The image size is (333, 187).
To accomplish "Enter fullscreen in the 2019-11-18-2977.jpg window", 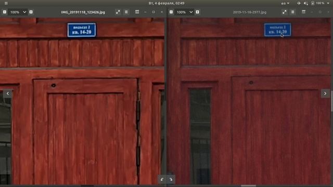I will [285, 12].
